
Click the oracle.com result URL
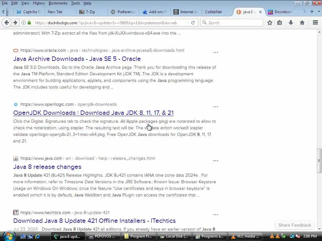coord(102,51)
